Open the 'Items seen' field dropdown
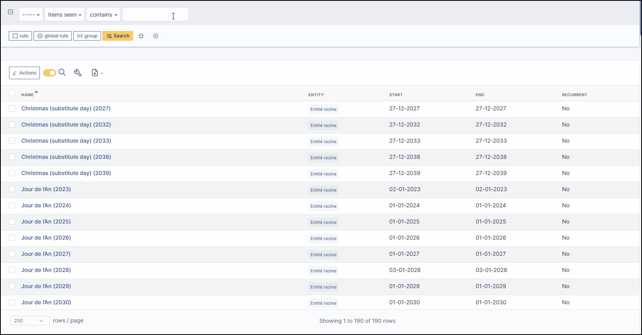 coord(65,15)
